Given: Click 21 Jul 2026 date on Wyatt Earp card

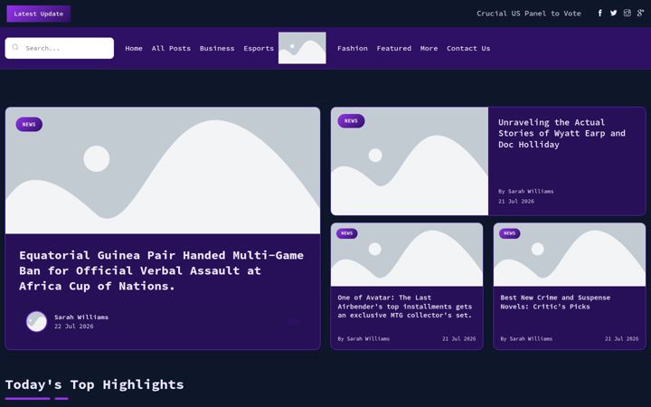Looking at the screenshot, I should pos(516,202).
